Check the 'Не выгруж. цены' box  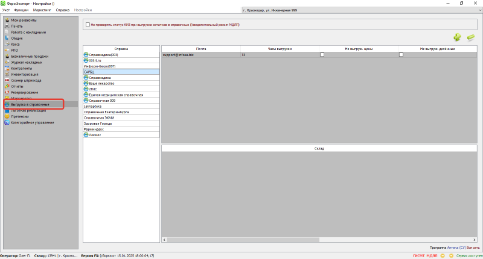click(322, 55)
